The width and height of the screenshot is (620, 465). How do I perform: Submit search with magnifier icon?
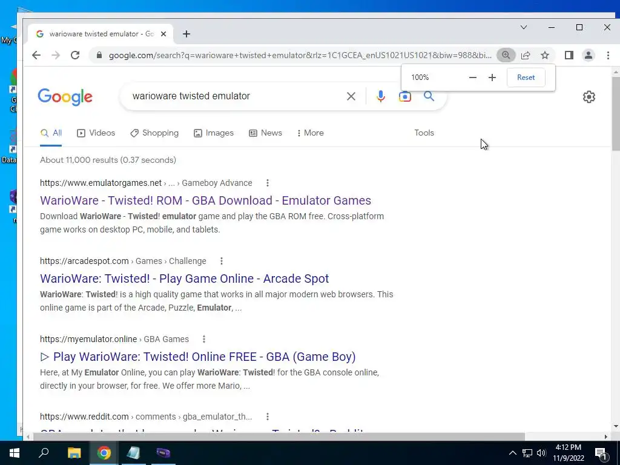click(429, 96)
